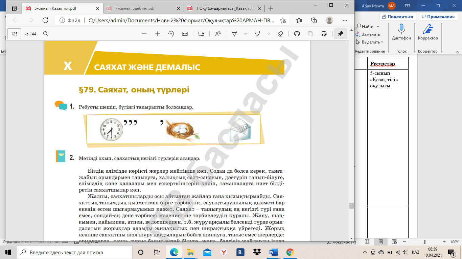The height and width of the screenshot is (259, 462).
Task: Click the Windows taskbar search box
Action: pos(75,252)
